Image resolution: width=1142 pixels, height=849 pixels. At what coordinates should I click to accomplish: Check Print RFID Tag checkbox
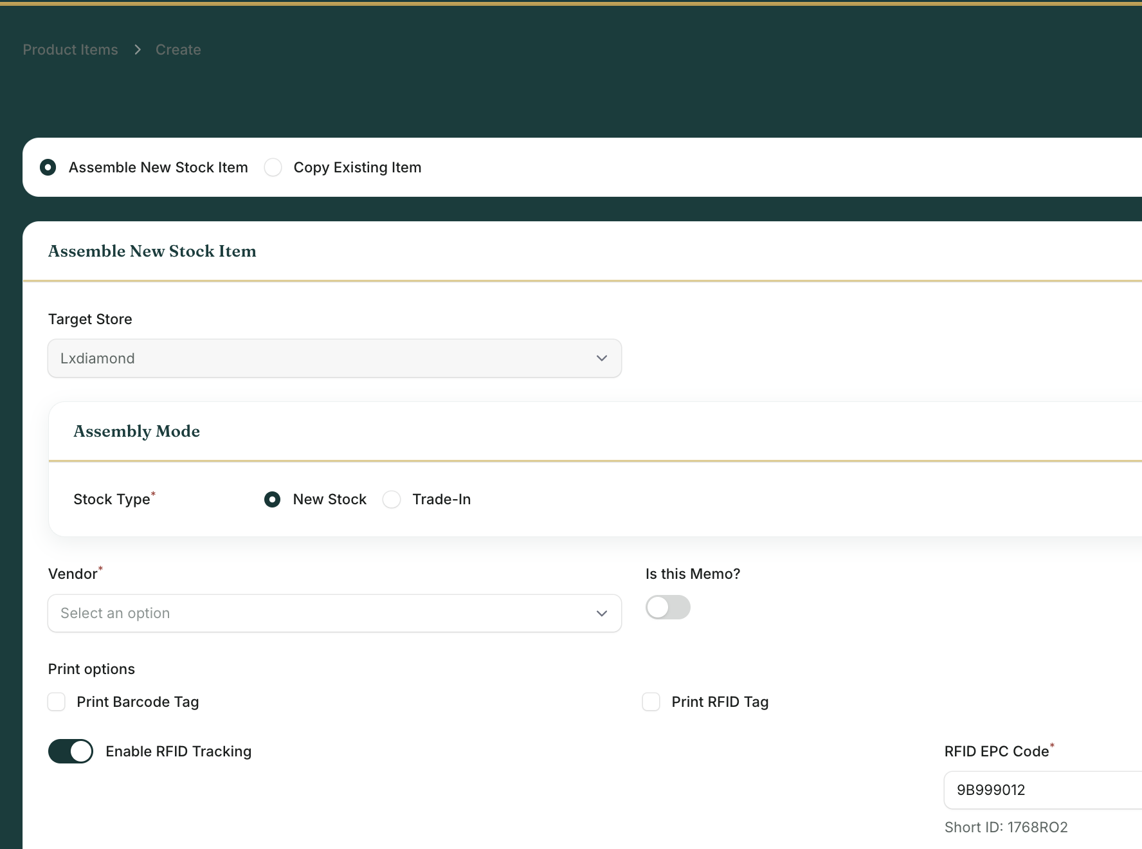point(651,702)
